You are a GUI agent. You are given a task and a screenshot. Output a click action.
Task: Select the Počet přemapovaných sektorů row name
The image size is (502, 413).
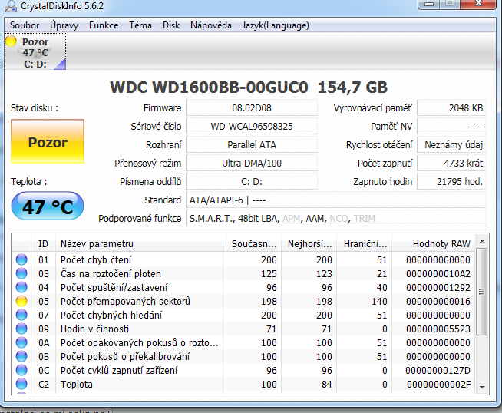pos(125,301)
